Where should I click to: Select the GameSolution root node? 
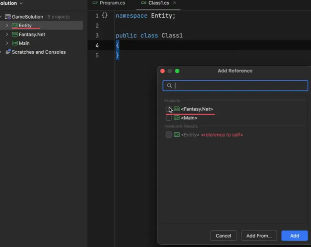[x=41, y=17]
